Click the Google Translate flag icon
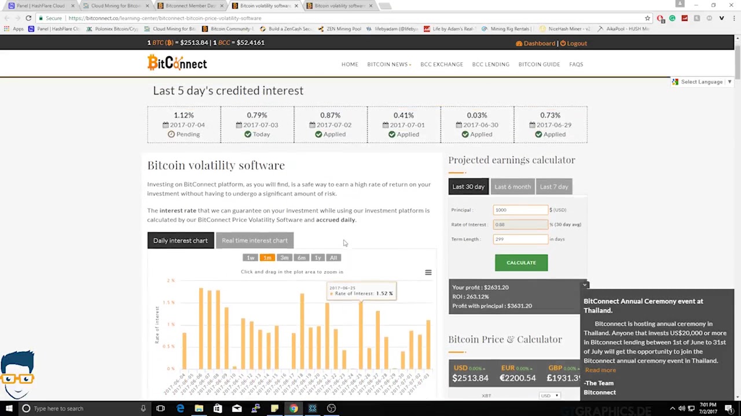 (x=675, y=82)
